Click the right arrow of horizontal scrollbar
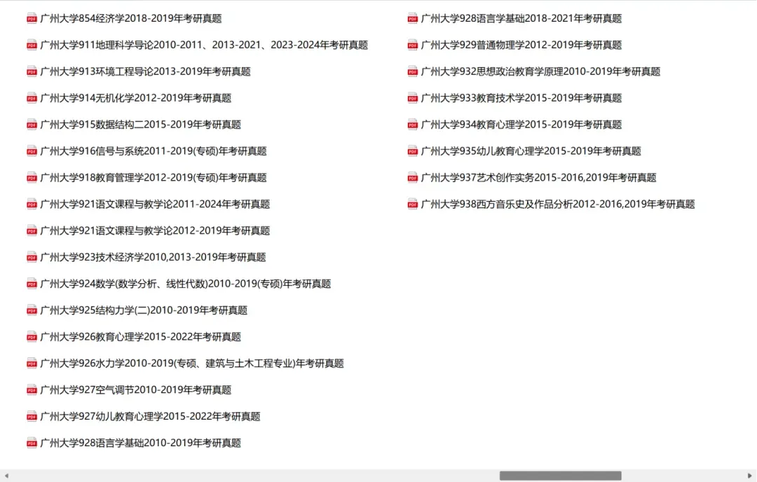This screenshot has height=482, width=757. click(x=750, y=476)
